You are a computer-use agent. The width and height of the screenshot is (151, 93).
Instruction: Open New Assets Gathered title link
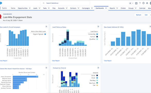click(114, 27)
